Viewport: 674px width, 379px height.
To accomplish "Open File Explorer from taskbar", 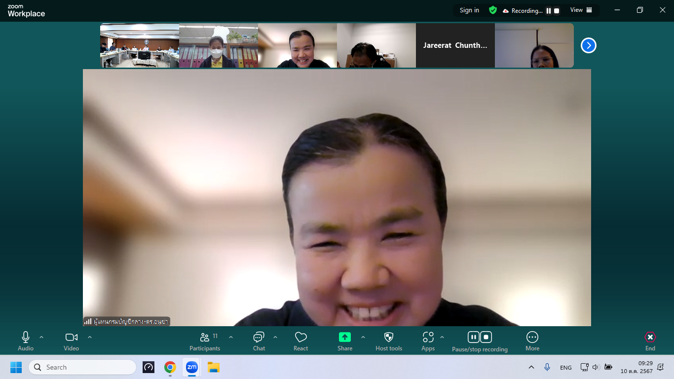I will click(214, 367).
